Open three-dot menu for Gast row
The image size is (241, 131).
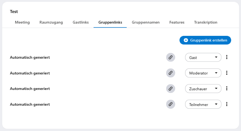(x=227, y=57)
